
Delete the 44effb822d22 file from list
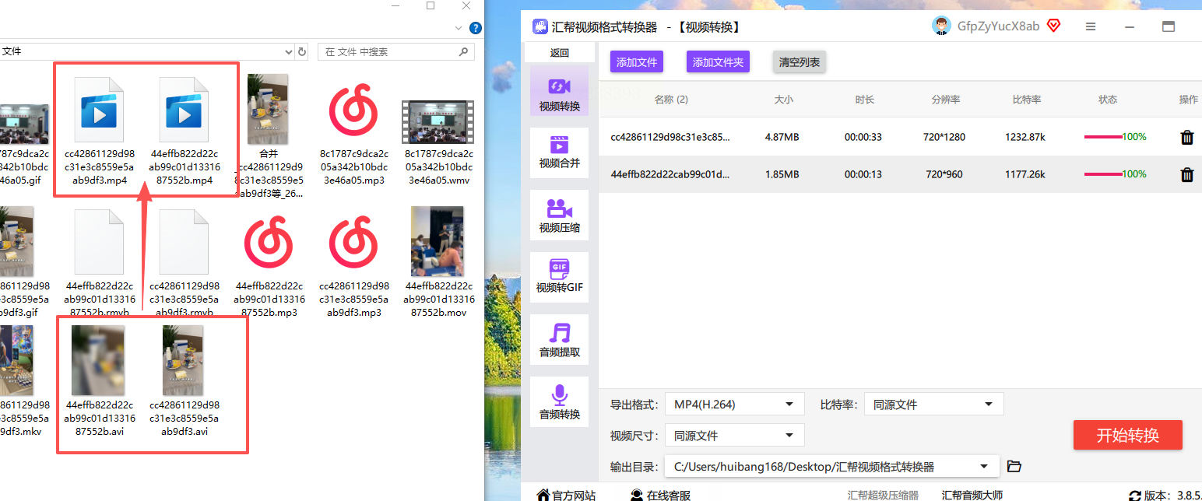click(x=1186, y=174)
